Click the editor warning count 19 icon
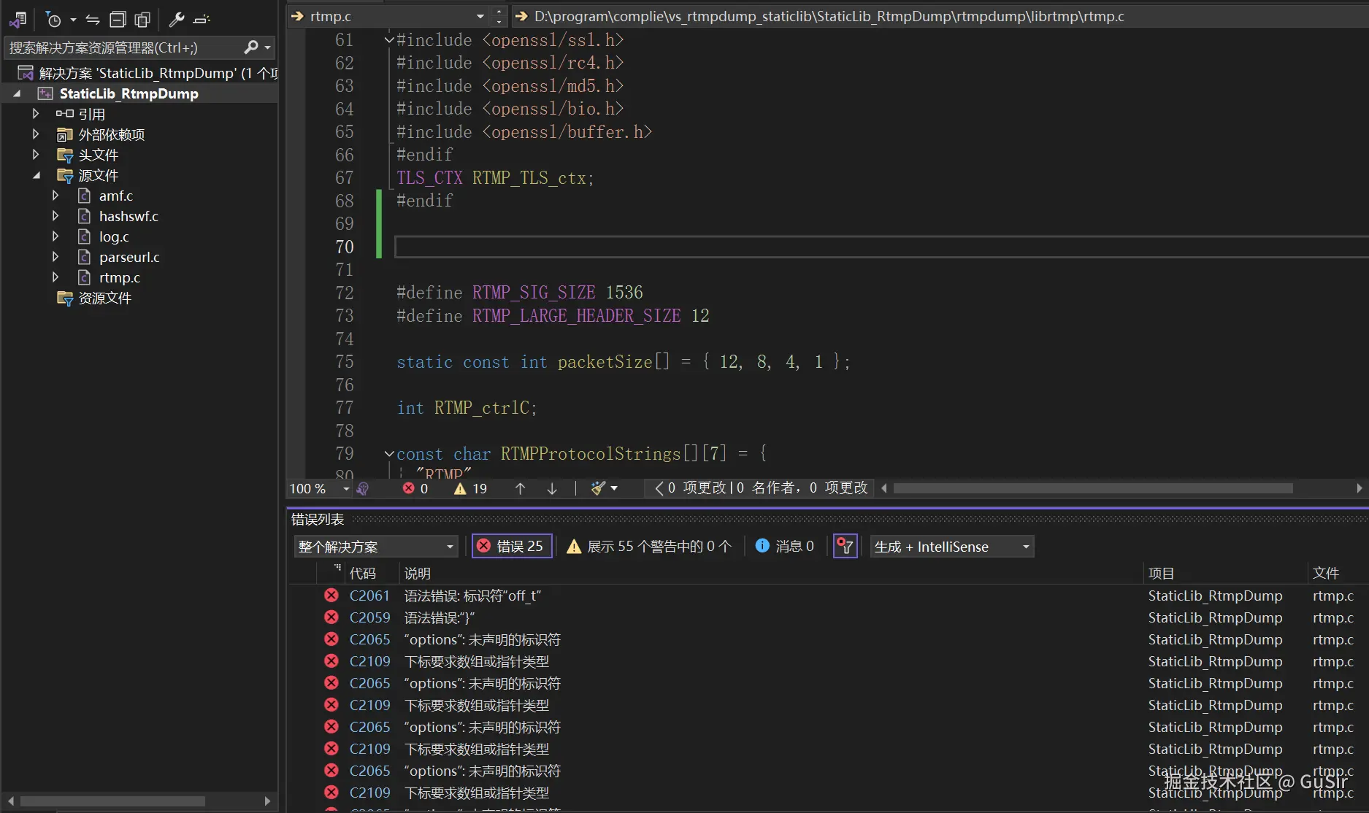Viewport: 1369px width, 813px height. click(460, 488)
